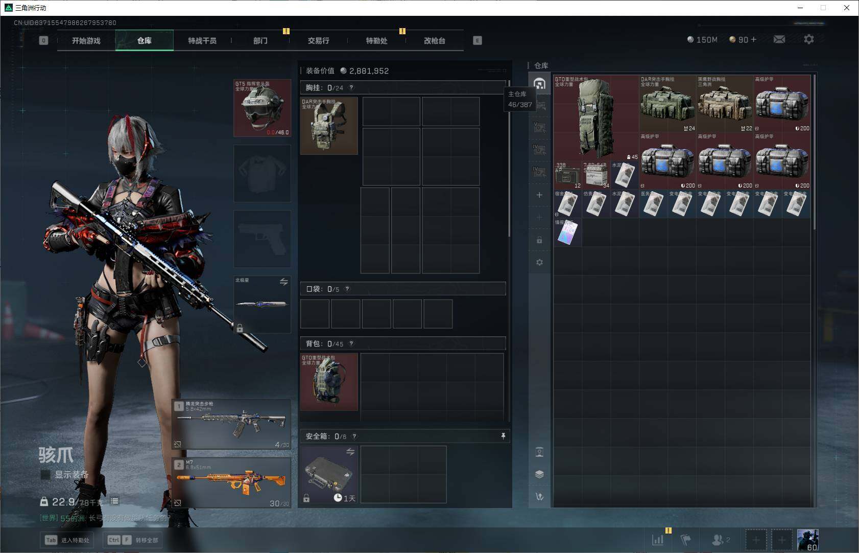Open the 开始游戏 tab
859x553 pixels.
[x=86, y=40]
